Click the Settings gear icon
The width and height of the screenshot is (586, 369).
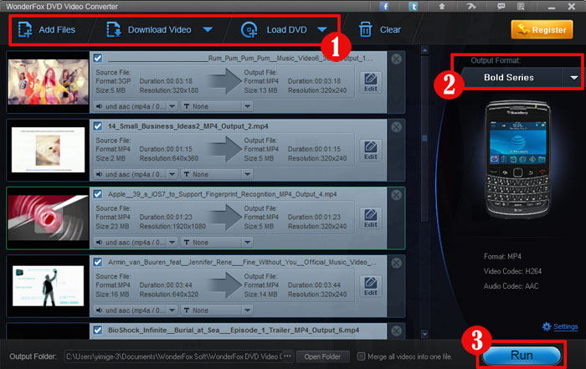(547, 326)
